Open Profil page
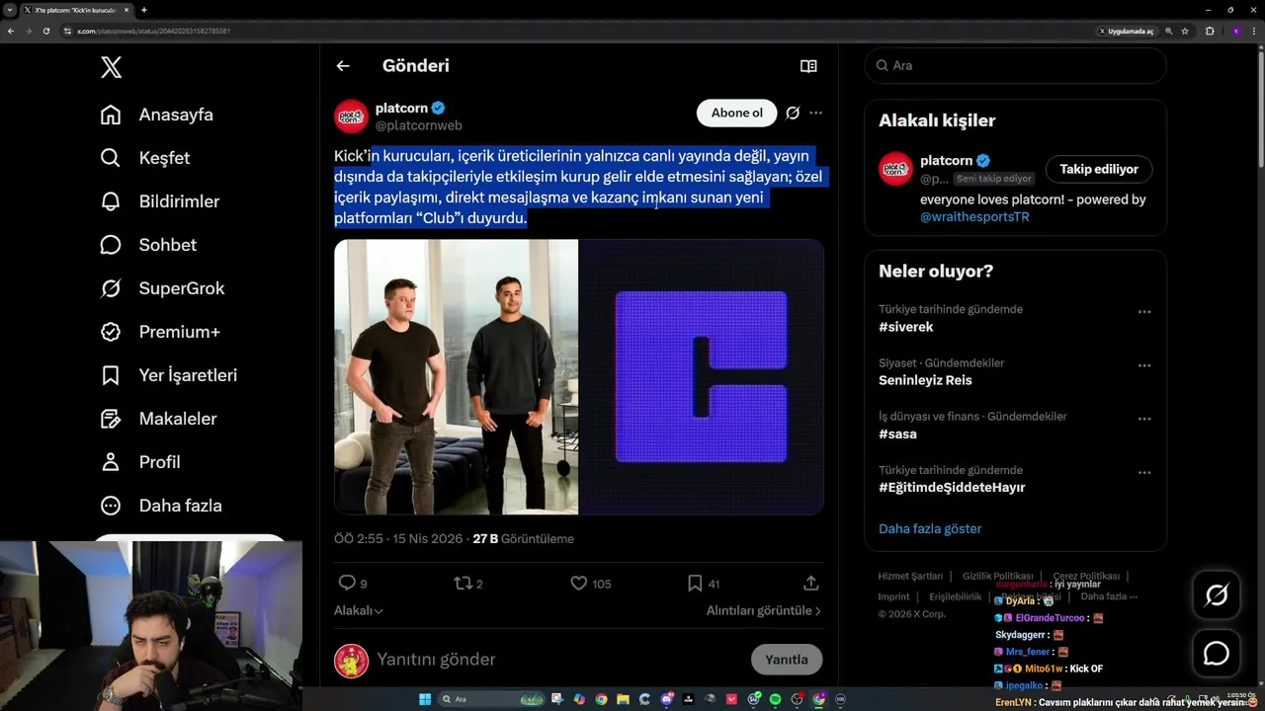 [140, 462]
